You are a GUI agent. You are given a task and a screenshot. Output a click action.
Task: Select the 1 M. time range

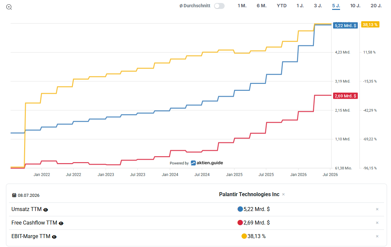pyautogui.click(x=242, y=6)
